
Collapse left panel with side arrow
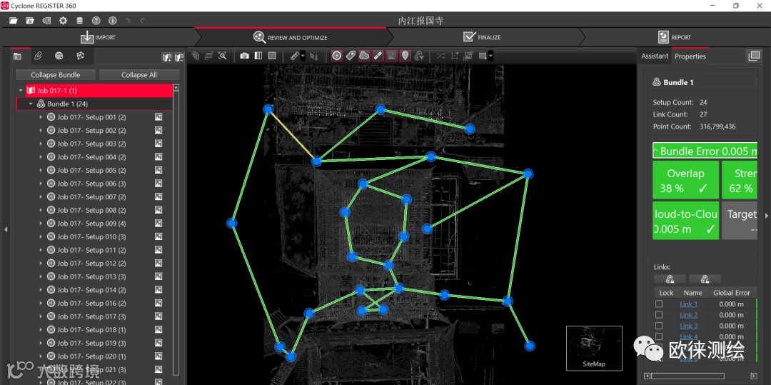coord(6,229)
